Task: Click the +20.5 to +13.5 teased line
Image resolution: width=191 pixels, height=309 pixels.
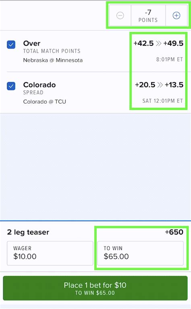Action: point(159,85)
